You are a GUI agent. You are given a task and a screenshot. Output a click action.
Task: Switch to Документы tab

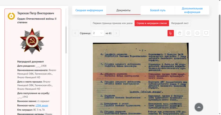point(123,10)
